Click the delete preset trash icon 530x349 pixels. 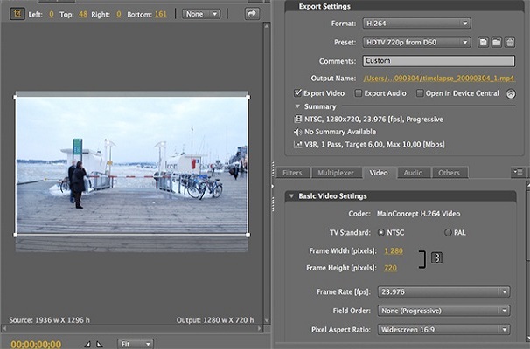click(509, 42)
